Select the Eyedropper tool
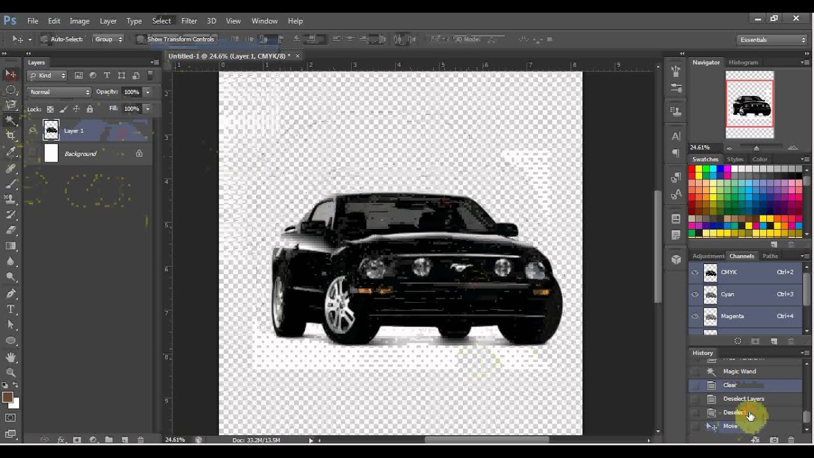This screenshot has width=814, height=458. coord(11,151)
